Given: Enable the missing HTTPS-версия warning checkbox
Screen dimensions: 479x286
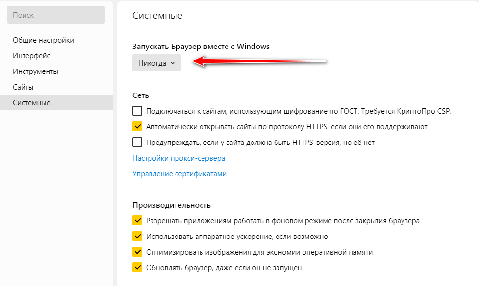Looking at the screenshot, I should pos(137,143).
